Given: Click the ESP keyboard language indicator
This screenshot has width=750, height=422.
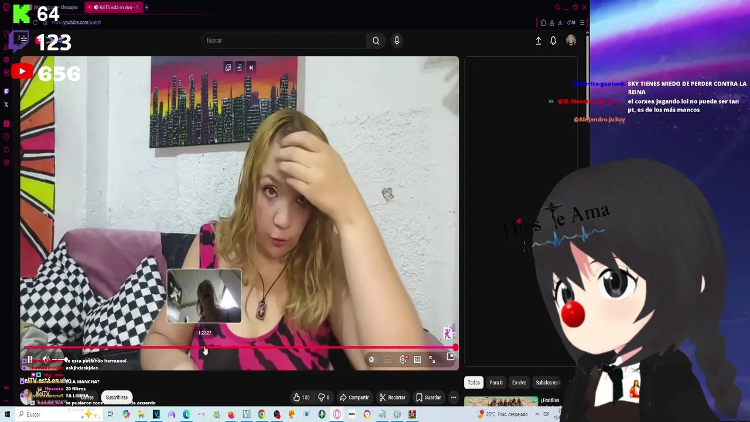Looking at the screenshot, I should tap(546, 414).
